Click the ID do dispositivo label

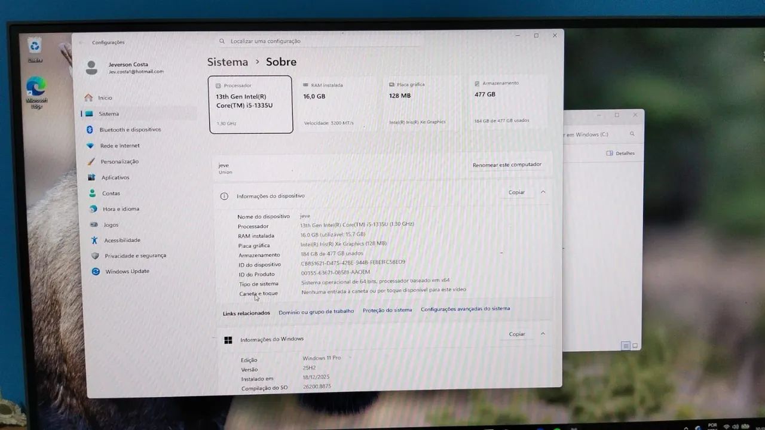click(x=260, y=265)
